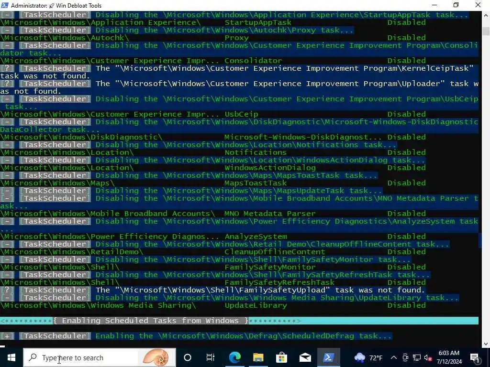Click 'Disabled' status on the MapsToastTask row
This screenshot has height=367, width=490.
(x=407, y=183)
